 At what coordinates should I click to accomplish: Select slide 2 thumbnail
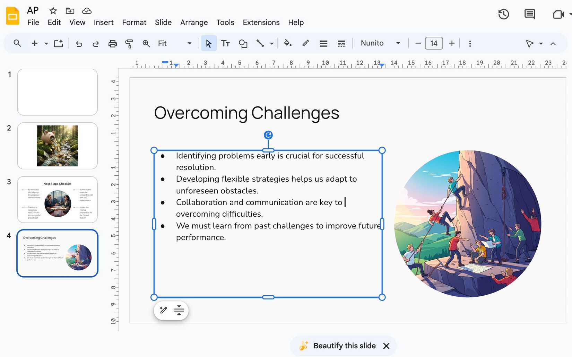57,146
